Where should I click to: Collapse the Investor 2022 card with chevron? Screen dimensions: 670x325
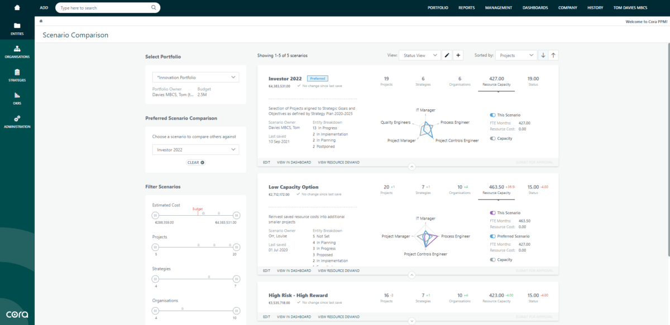[x=411, y=166]
